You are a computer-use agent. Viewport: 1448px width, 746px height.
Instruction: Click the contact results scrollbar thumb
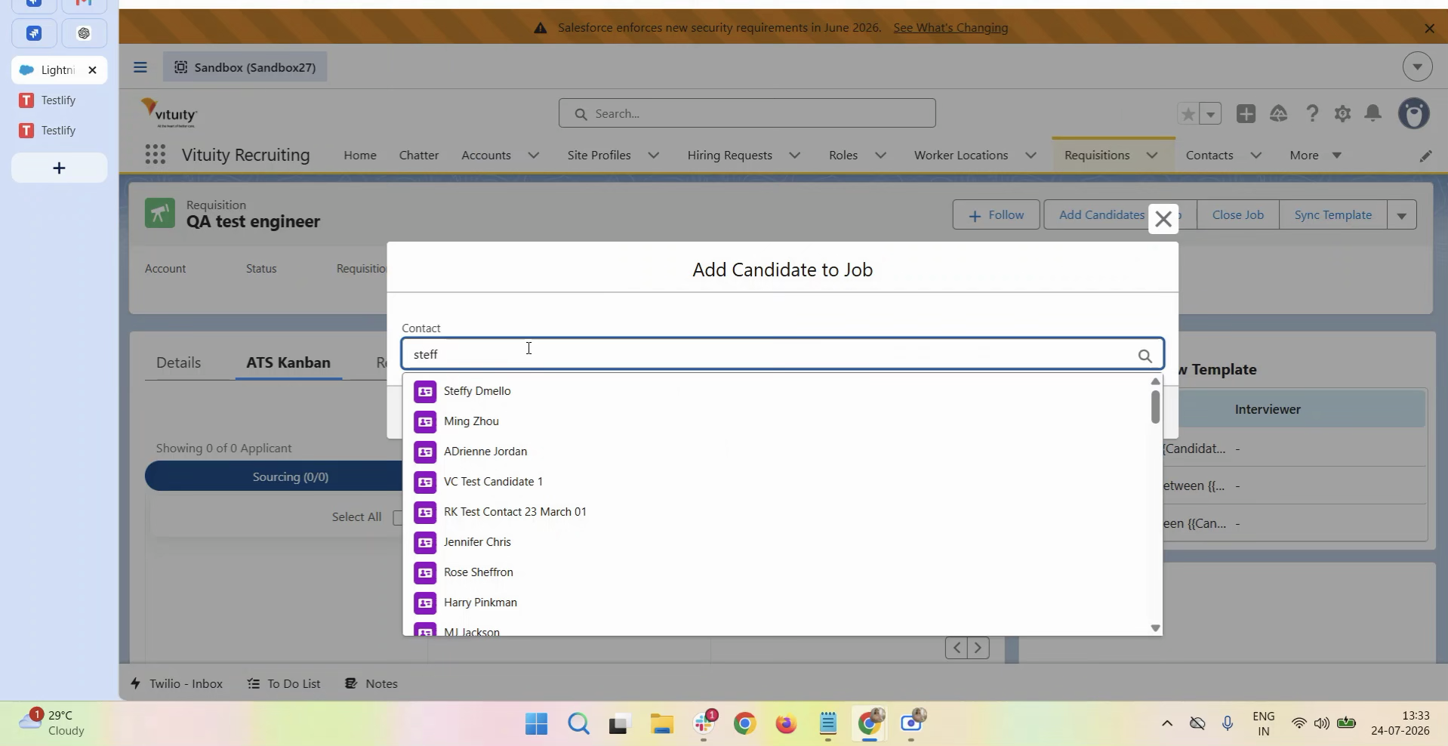(1155, 407)
